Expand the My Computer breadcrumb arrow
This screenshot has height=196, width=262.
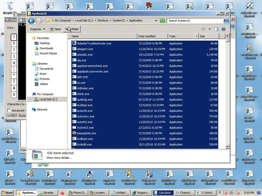point(73,20)
